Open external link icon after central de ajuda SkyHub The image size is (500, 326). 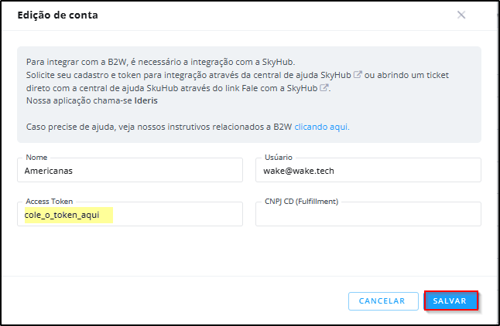tap(358, 74)
